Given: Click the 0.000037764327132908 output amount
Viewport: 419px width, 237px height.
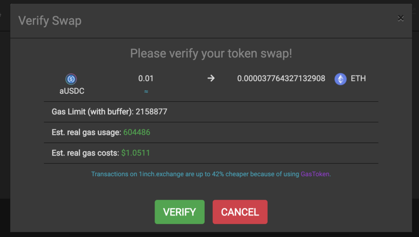Looking at the screenshot, I should (281, 79).
